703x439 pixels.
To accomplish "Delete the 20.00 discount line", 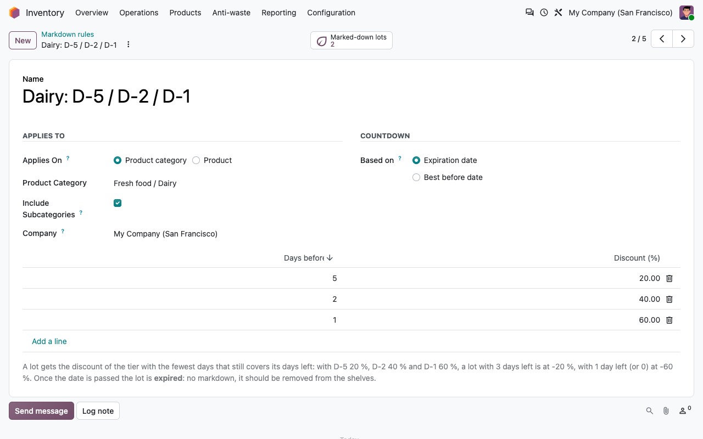I will coord(669,278).
